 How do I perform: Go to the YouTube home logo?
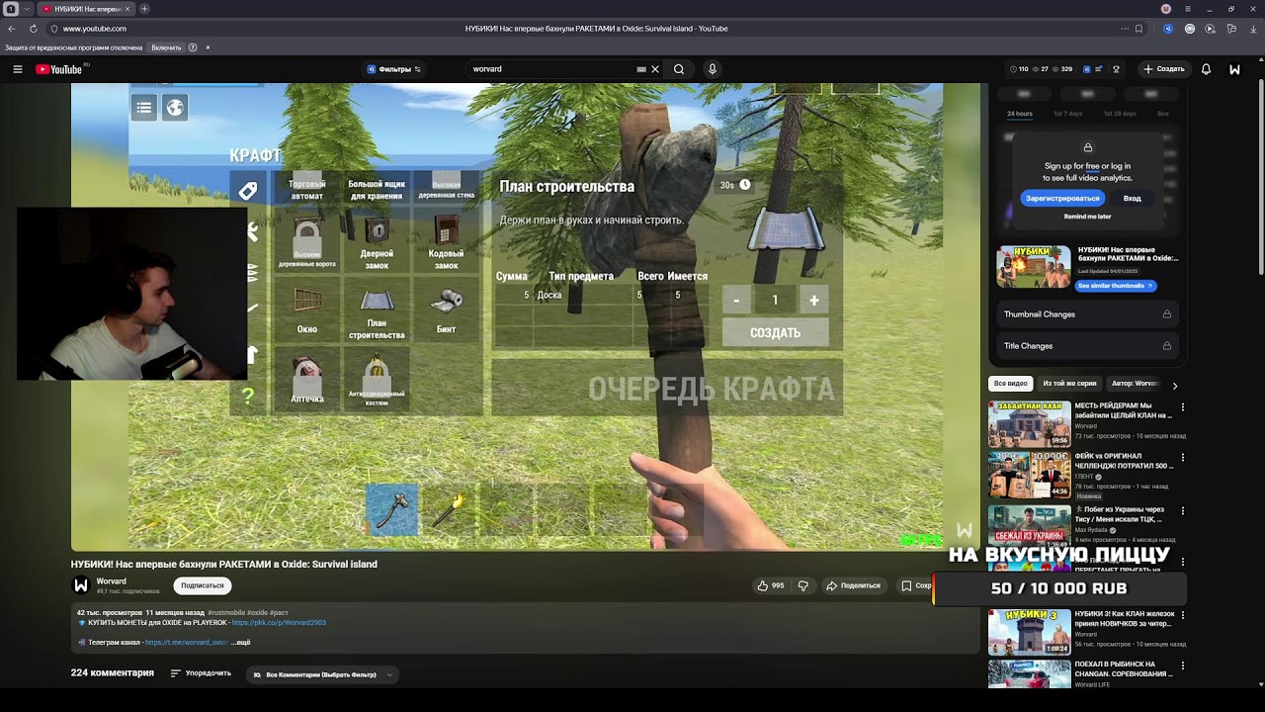(59, 69)
